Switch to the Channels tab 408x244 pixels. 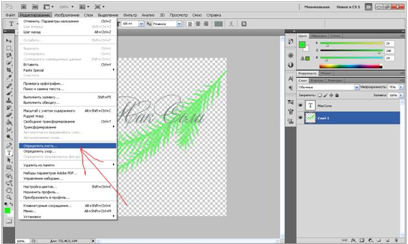[317, 80]
